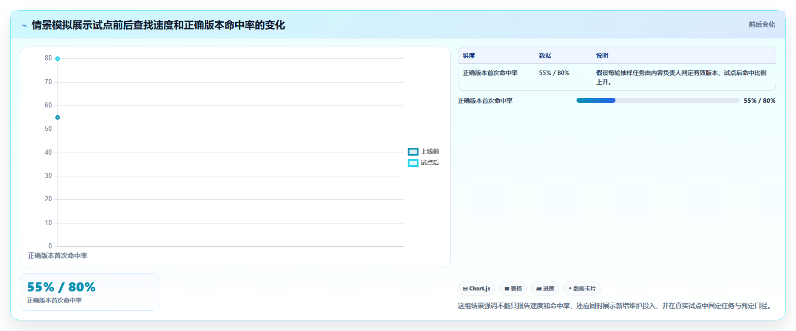This screenshot has width=796, height=331.
Task: Click the 正确版本首次命中率 label under card value
Action: point(54,301)
